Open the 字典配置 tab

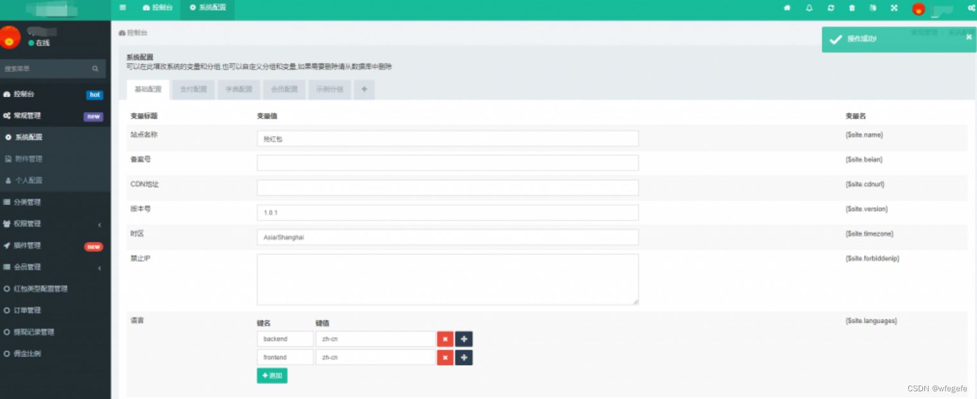pyautogui.click(x=238, y=90)
